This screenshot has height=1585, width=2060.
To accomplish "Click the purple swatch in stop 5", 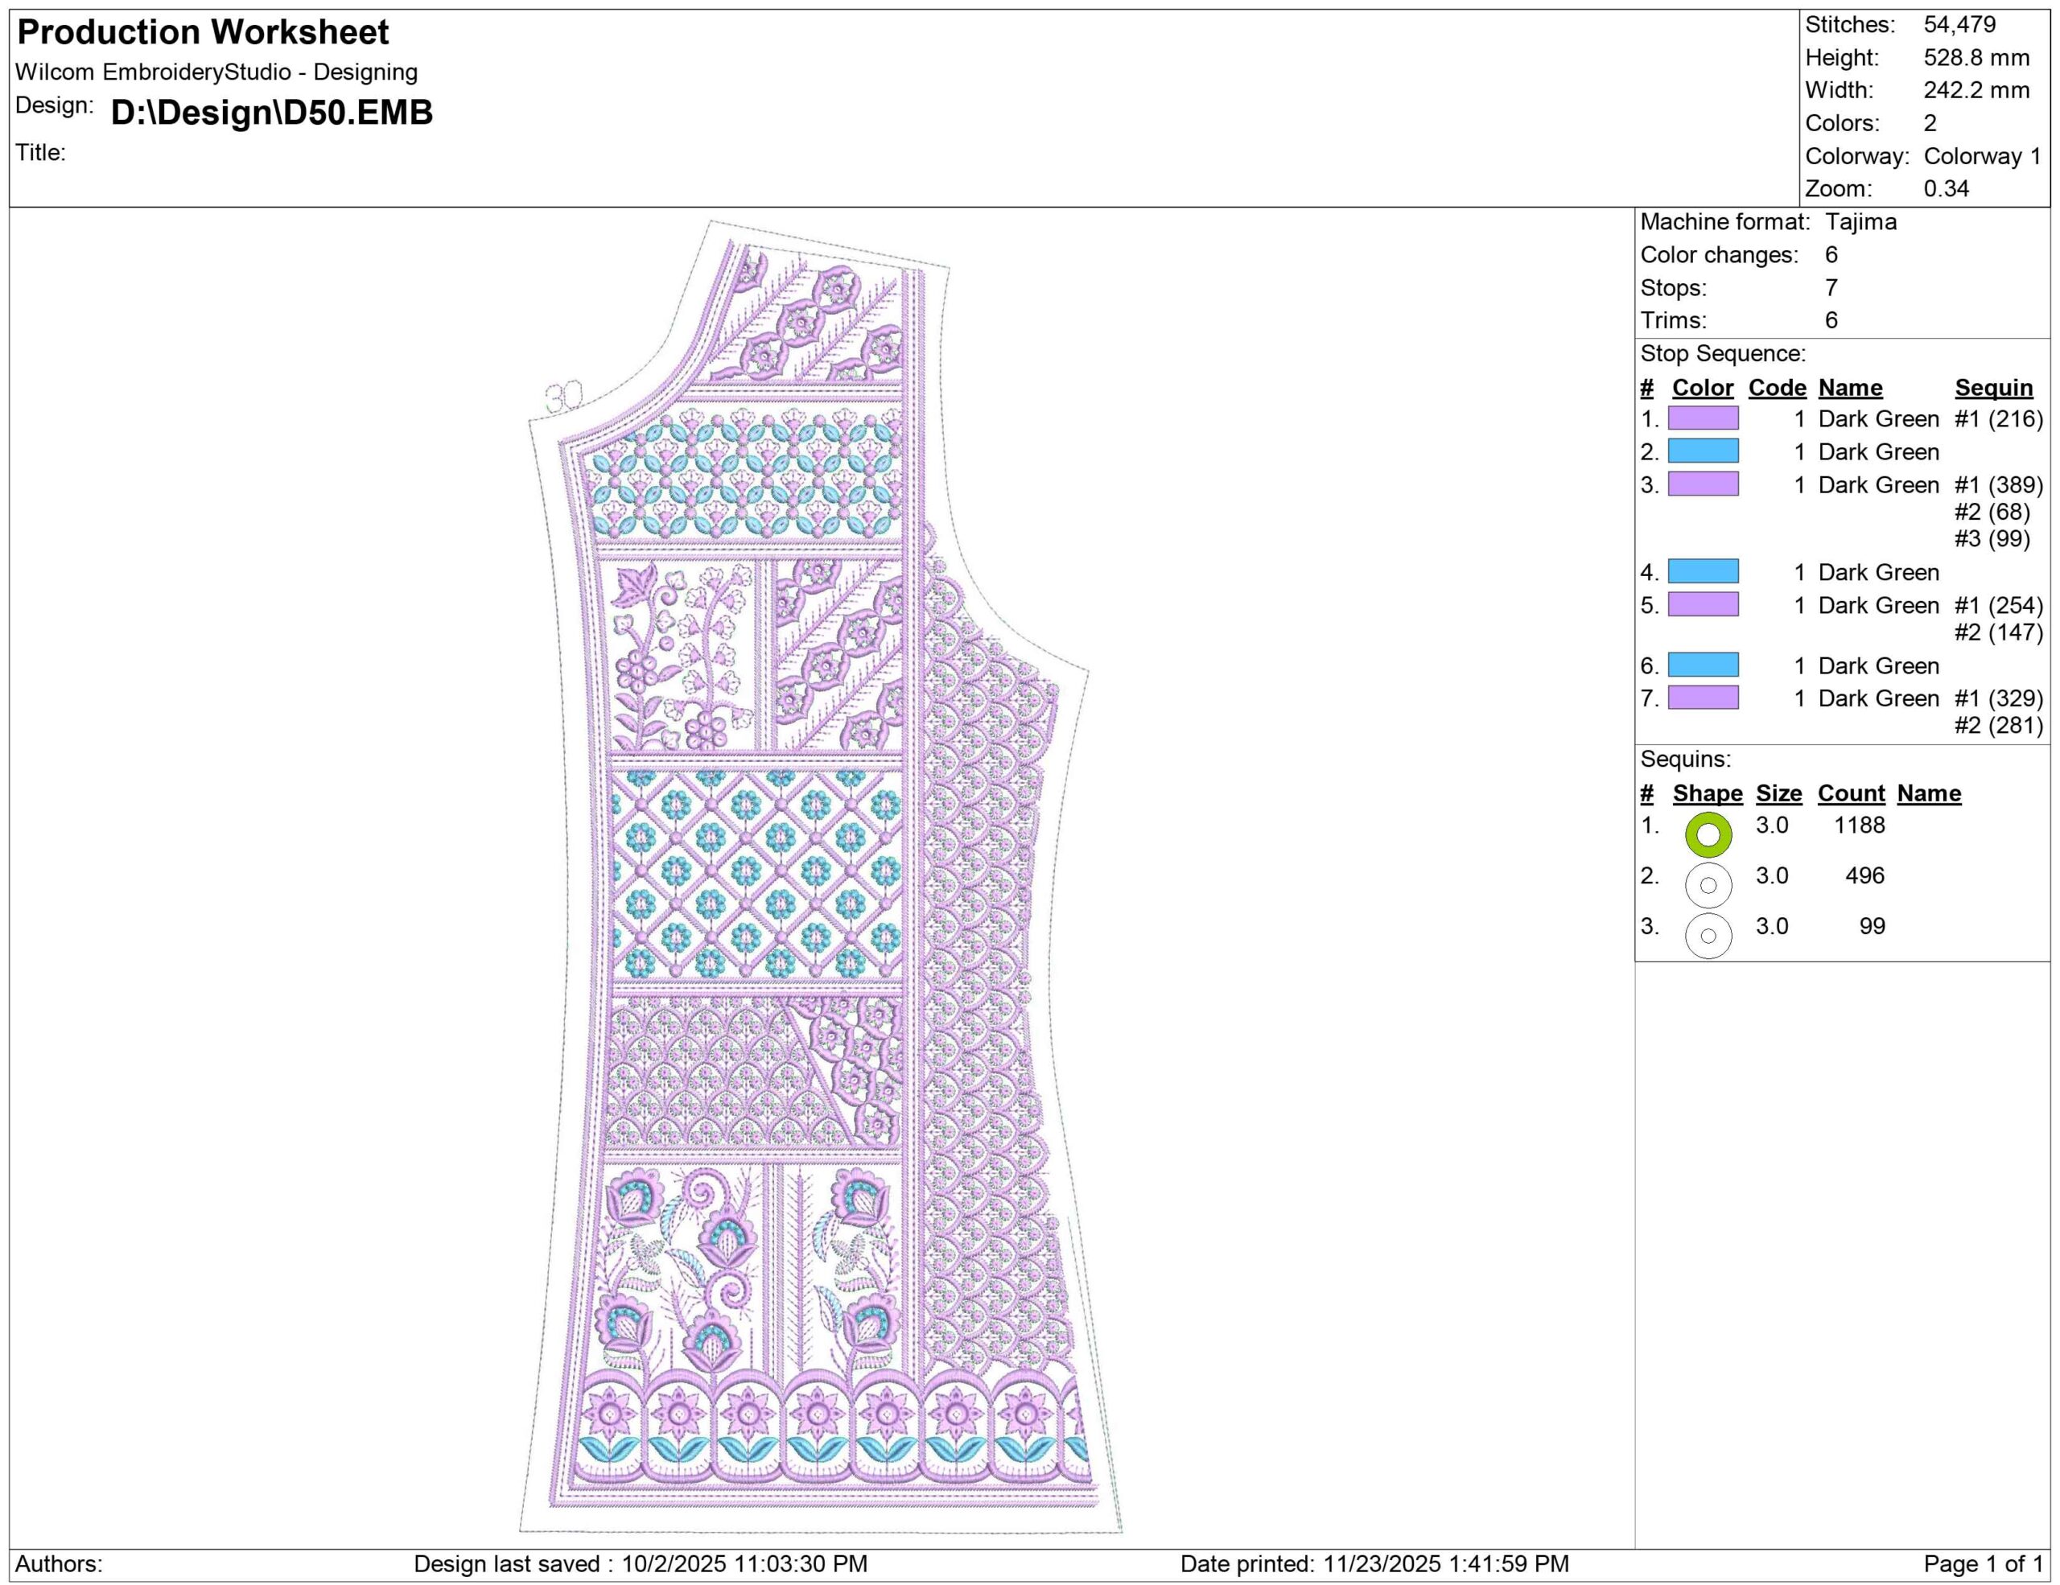I will pos(1703,604).
